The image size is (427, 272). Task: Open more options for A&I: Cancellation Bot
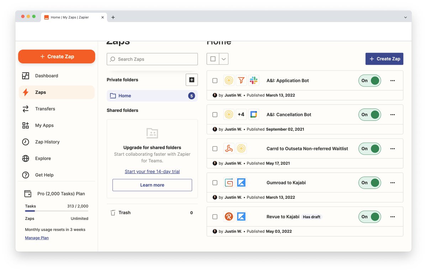click(392, 115)
